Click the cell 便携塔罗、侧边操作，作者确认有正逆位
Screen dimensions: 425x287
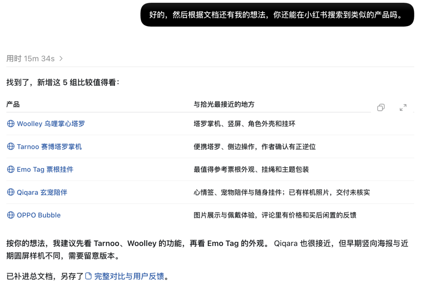tap(255, 147)
